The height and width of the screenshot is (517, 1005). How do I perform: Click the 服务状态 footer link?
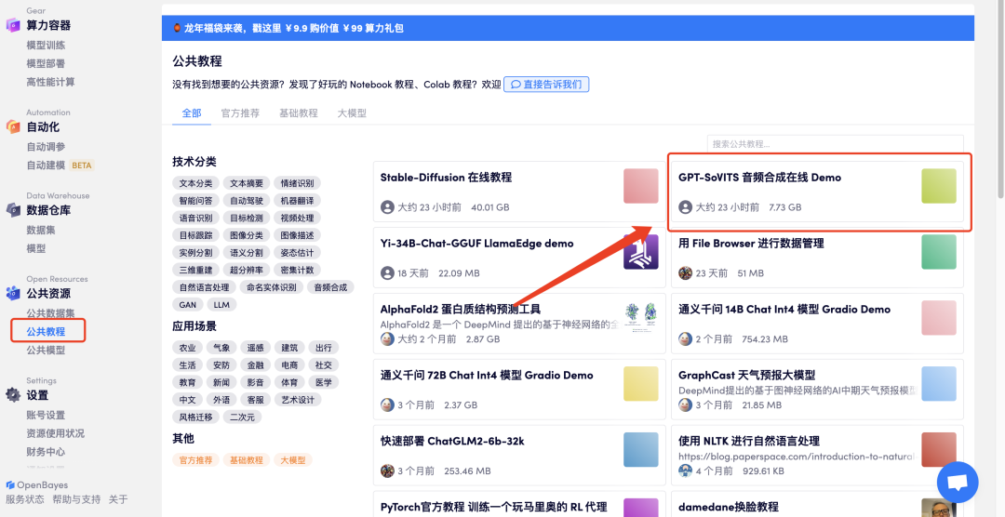25,499
